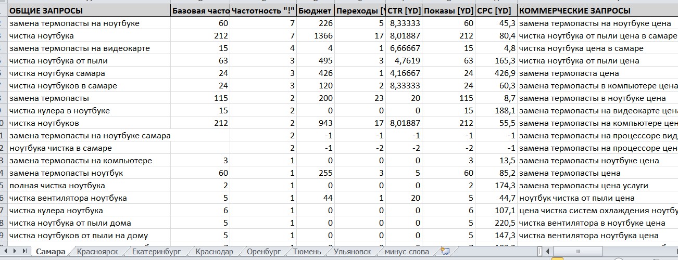This screenshot has width=678, height=260.
Task: Switch to the Ульяновск sheet tab
Action: pos(352,252)
